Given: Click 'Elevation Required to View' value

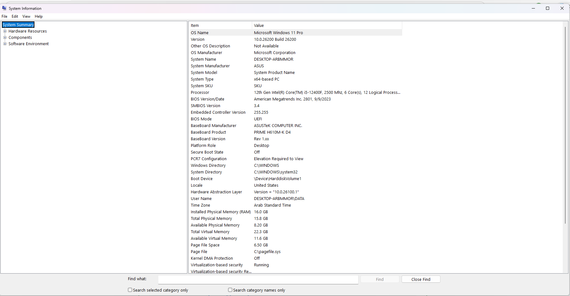Looking at the screenshot, I should tap(279, 159).
